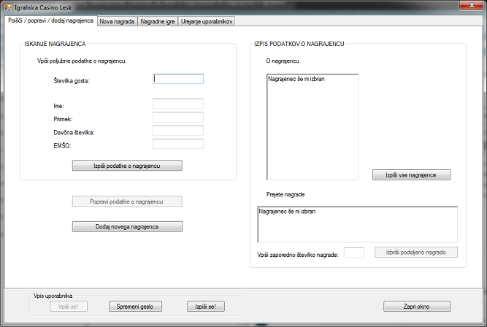This screenshot has width=487, height=327.
Task: Open the Nagradne igre tab
Action: (157, 22)
